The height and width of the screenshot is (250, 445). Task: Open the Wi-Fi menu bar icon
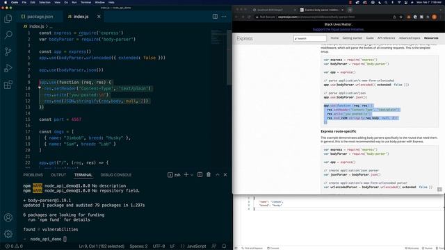(399, 2)
